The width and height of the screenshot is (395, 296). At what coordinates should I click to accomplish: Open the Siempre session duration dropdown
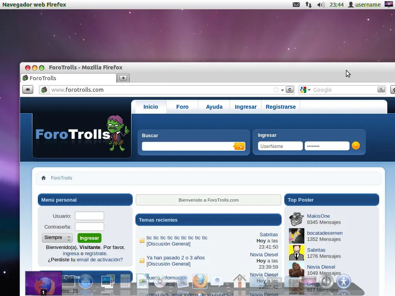point(57,237)
